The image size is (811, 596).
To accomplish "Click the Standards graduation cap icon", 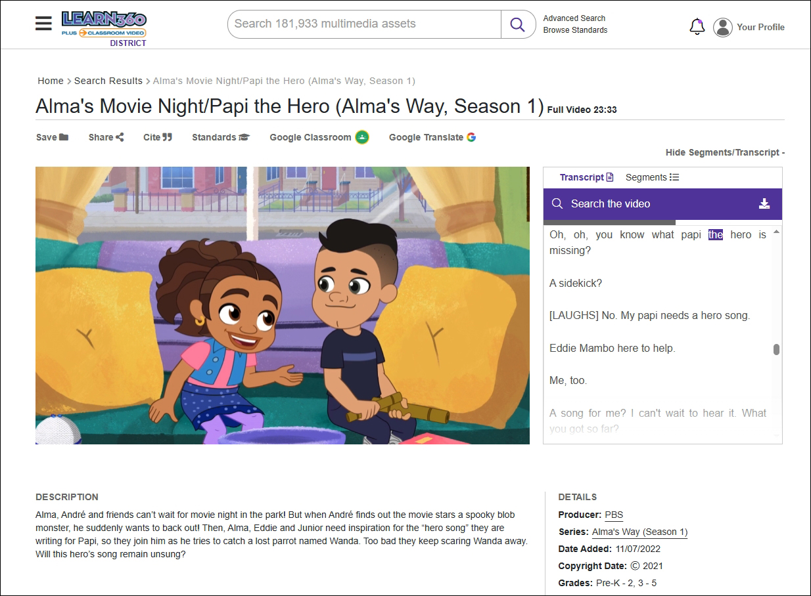I will [244, 137].
